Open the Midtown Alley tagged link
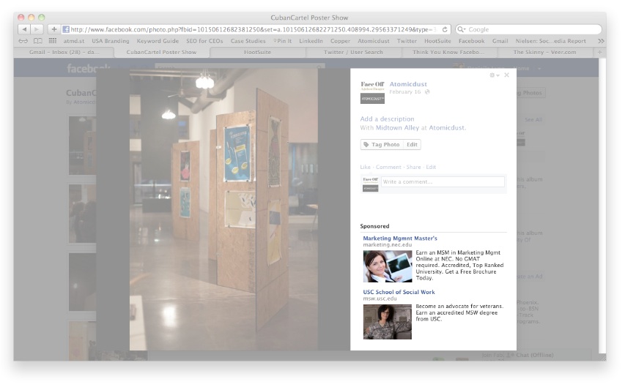The image size is (625, 387). coord(397,127)
